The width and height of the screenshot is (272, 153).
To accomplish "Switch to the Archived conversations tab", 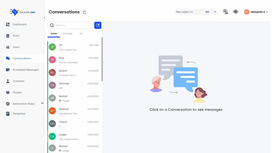I will (67, 33).
